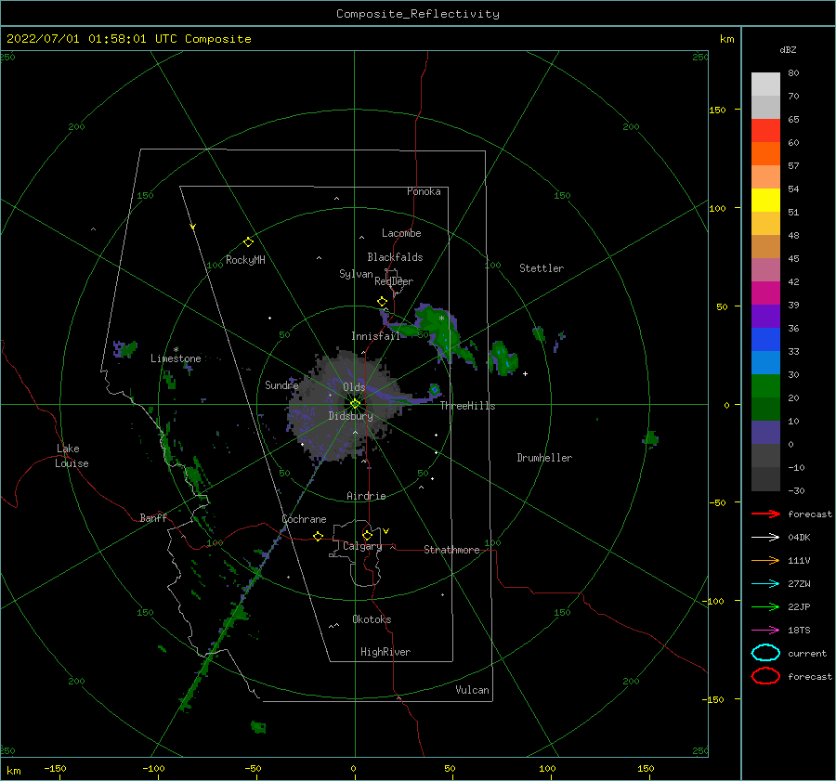Click the Innisfail city label
836x781 pixels.
[x=375, y=336]
